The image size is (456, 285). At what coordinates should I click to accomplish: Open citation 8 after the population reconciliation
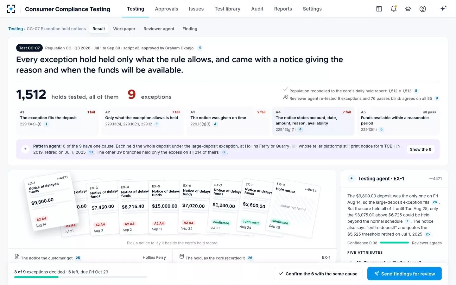[x=416, y=91]
